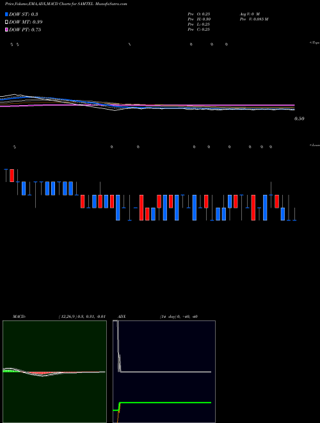Click the '<-Tops' marker label
This screenshot has height=423, width=320.
(x=315, y=43)
